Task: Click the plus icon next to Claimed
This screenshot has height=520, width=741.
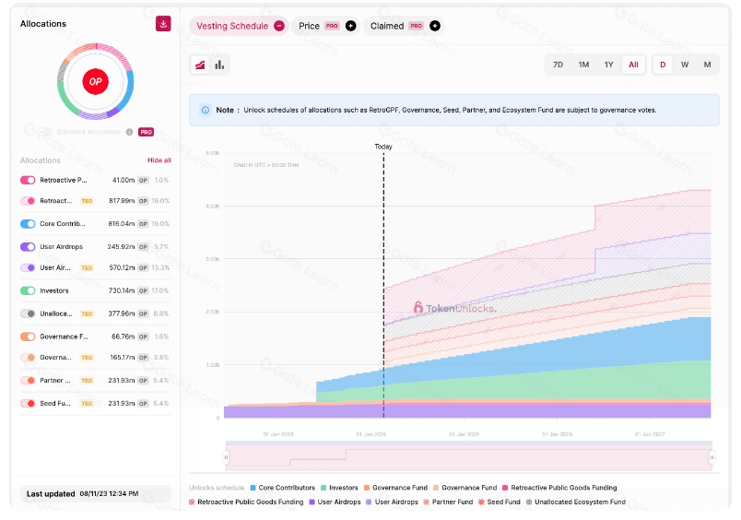Action: tap(435, 26)
